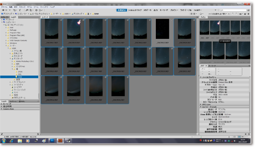Collapse the ファイルプロパティ metadata section

(x=201, y=77)
